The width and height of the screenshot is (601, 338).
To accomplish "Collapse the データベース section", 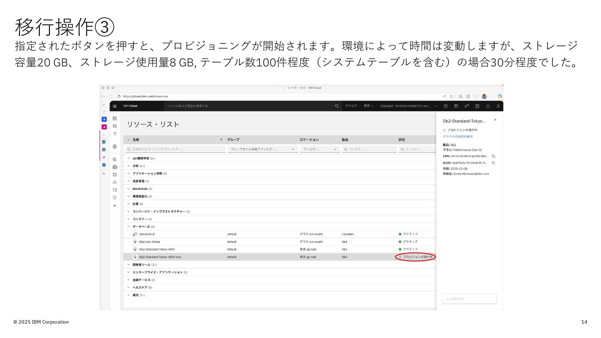I will click(128, 227).
